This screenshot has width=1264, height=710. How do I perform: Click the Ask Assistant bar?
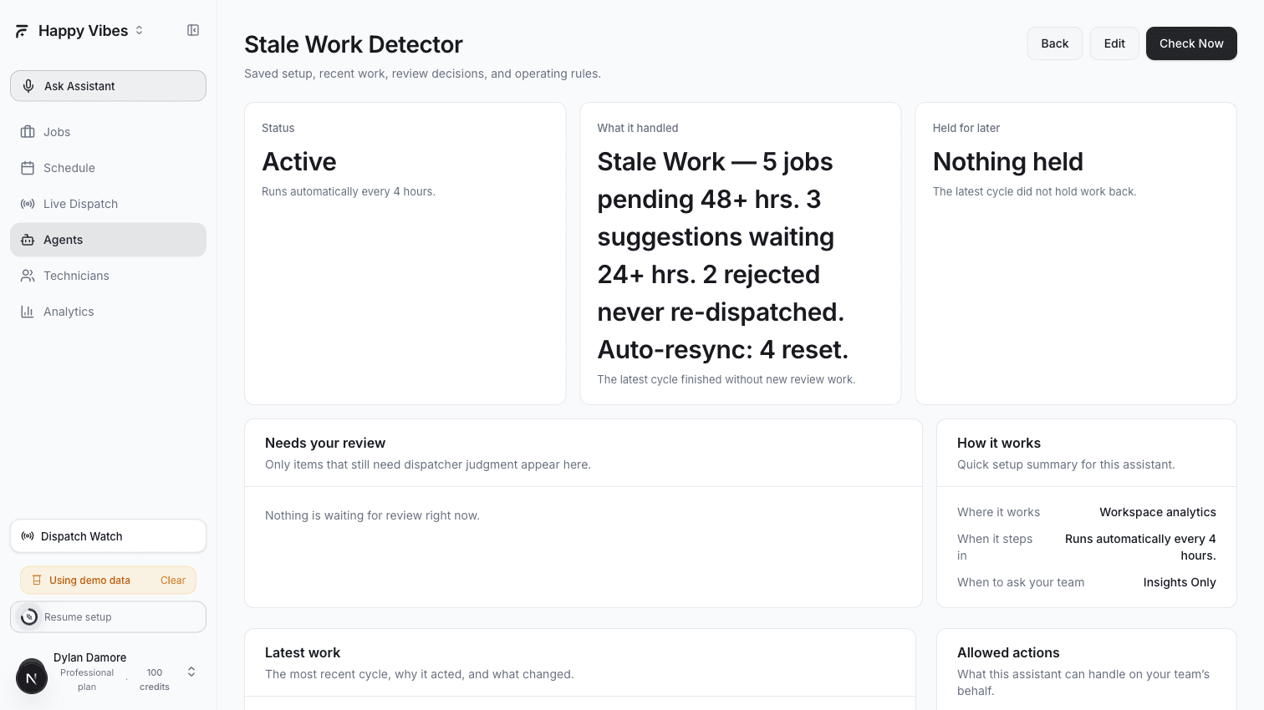pyautogui.click(x=108, y=85)
